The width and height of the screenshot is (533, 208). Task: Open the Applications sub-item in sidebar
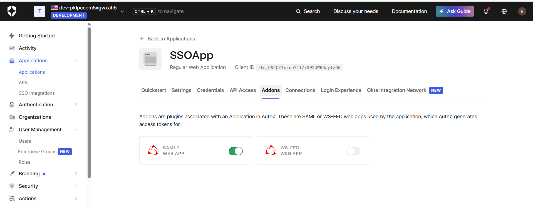32,72
